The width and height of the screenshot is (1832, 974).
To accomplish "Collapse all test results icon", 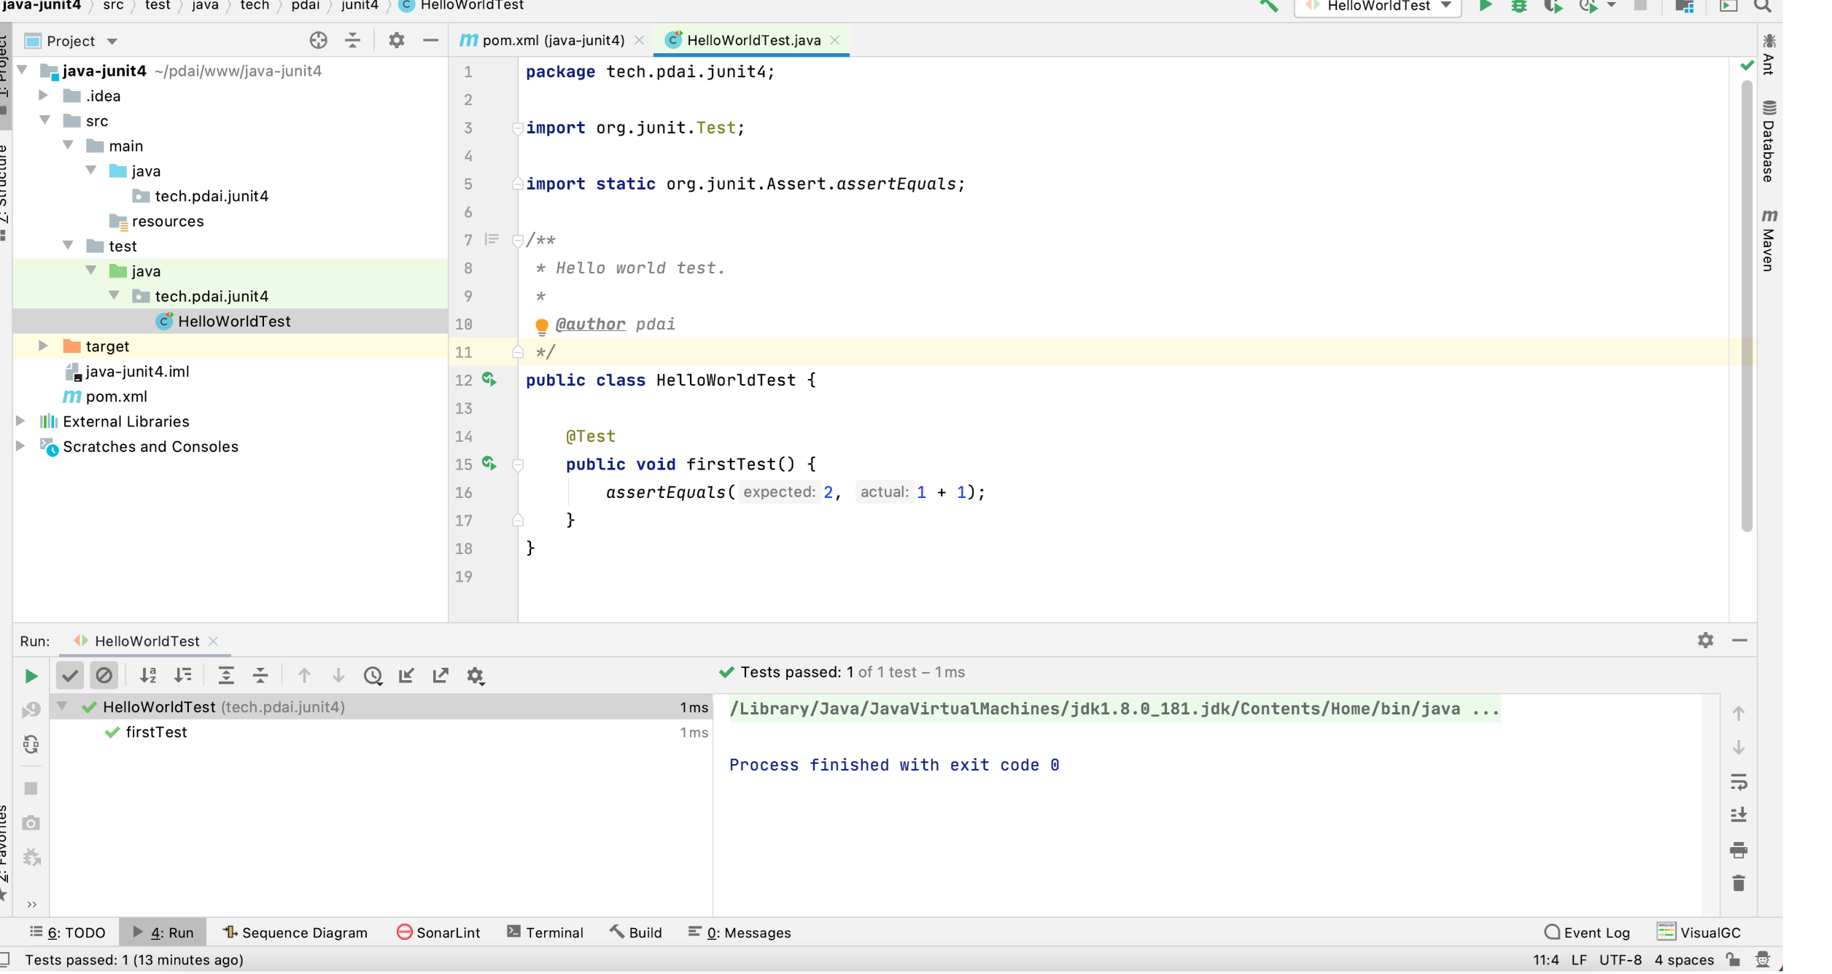I will (260, 675).
